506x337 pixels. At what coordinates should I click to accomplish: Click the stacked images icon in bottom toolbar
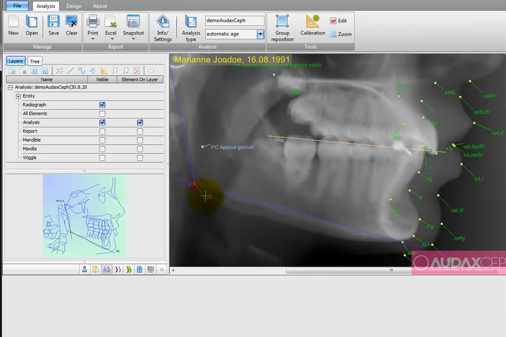[x=150, y=269]
